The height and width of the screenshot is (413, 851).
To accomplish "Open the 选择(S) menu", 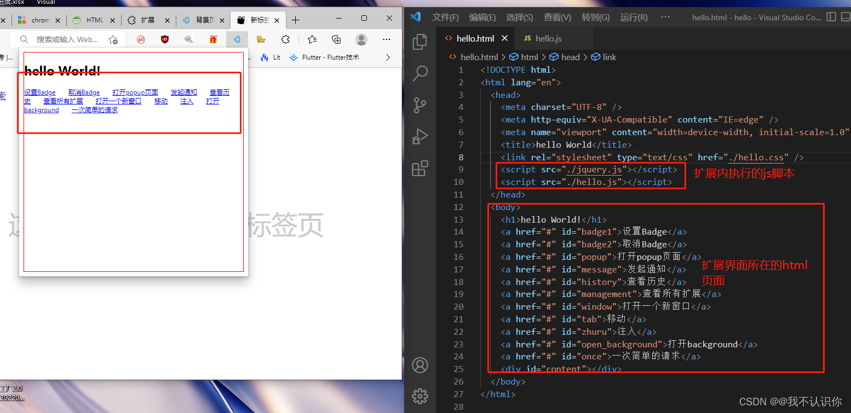I will click(x=520, y=18).
